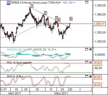Click the SP500.I 6 Horas chart title
Viewport: 108px width, 95px height.
35,3
